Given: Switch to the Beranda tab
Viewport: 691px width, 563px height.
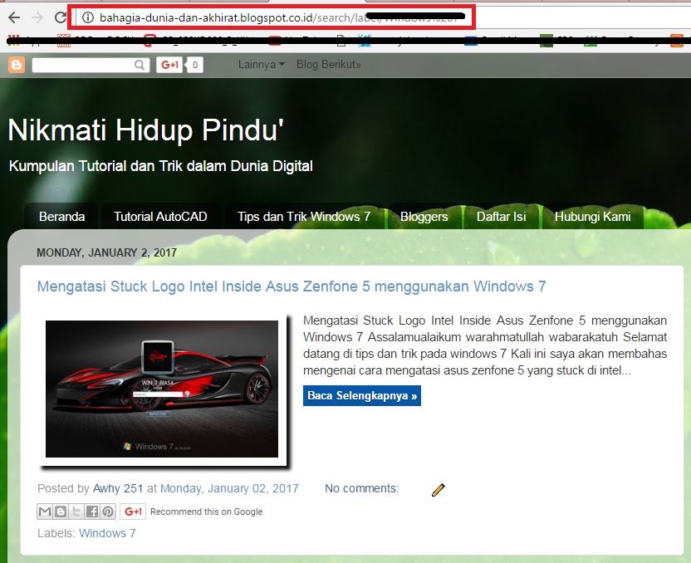Looking at the screenshot, I should (61, 216).
